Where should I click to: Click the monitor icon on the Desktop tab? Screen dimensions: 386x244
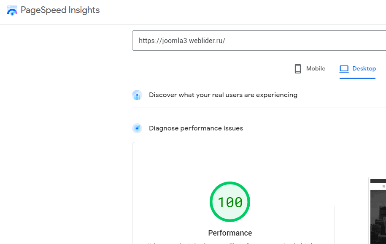click(x=344, y=69)
